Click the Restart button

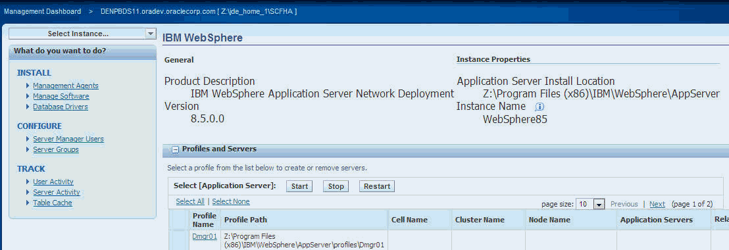376,186
